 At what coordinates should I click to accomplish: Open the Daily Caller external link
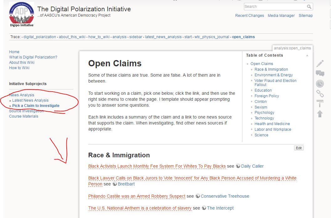tap(252, 166)
